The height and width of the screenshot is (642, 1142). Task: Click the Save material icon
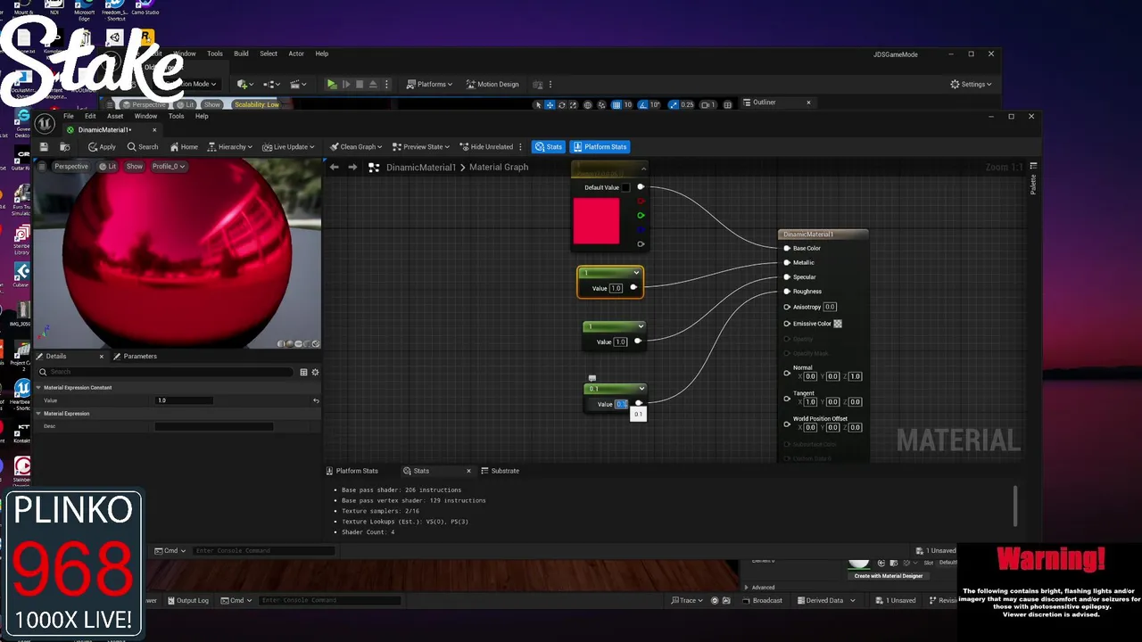click(44, 146)
